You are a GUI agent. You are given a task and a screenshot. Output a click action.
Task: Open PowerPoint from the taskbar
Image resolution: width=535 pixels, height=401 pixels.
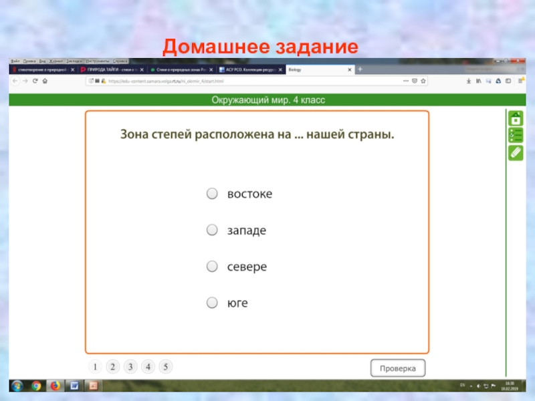click(93, 386)
